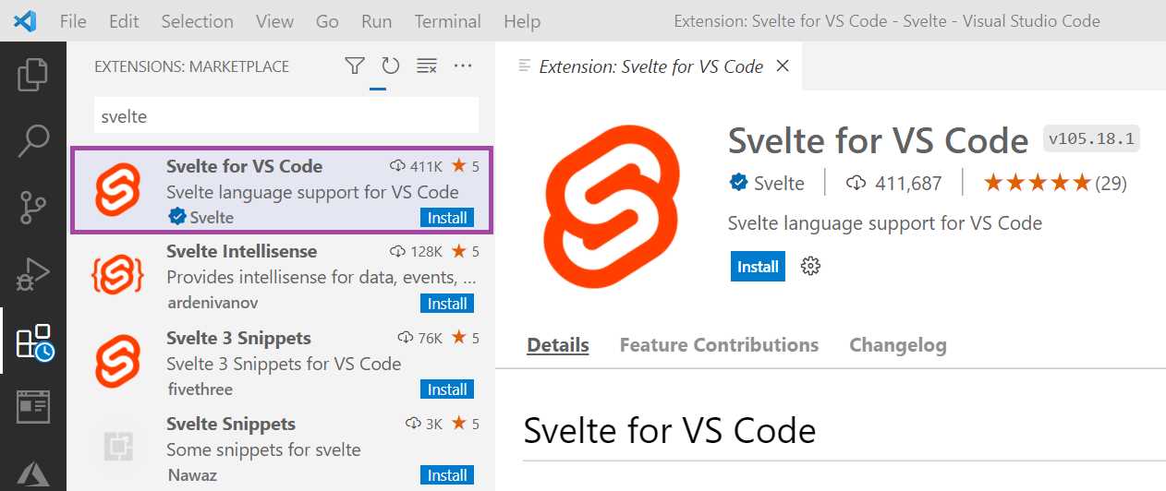Click the Svelte Intellisense extension icon

[x=117, y=275]
